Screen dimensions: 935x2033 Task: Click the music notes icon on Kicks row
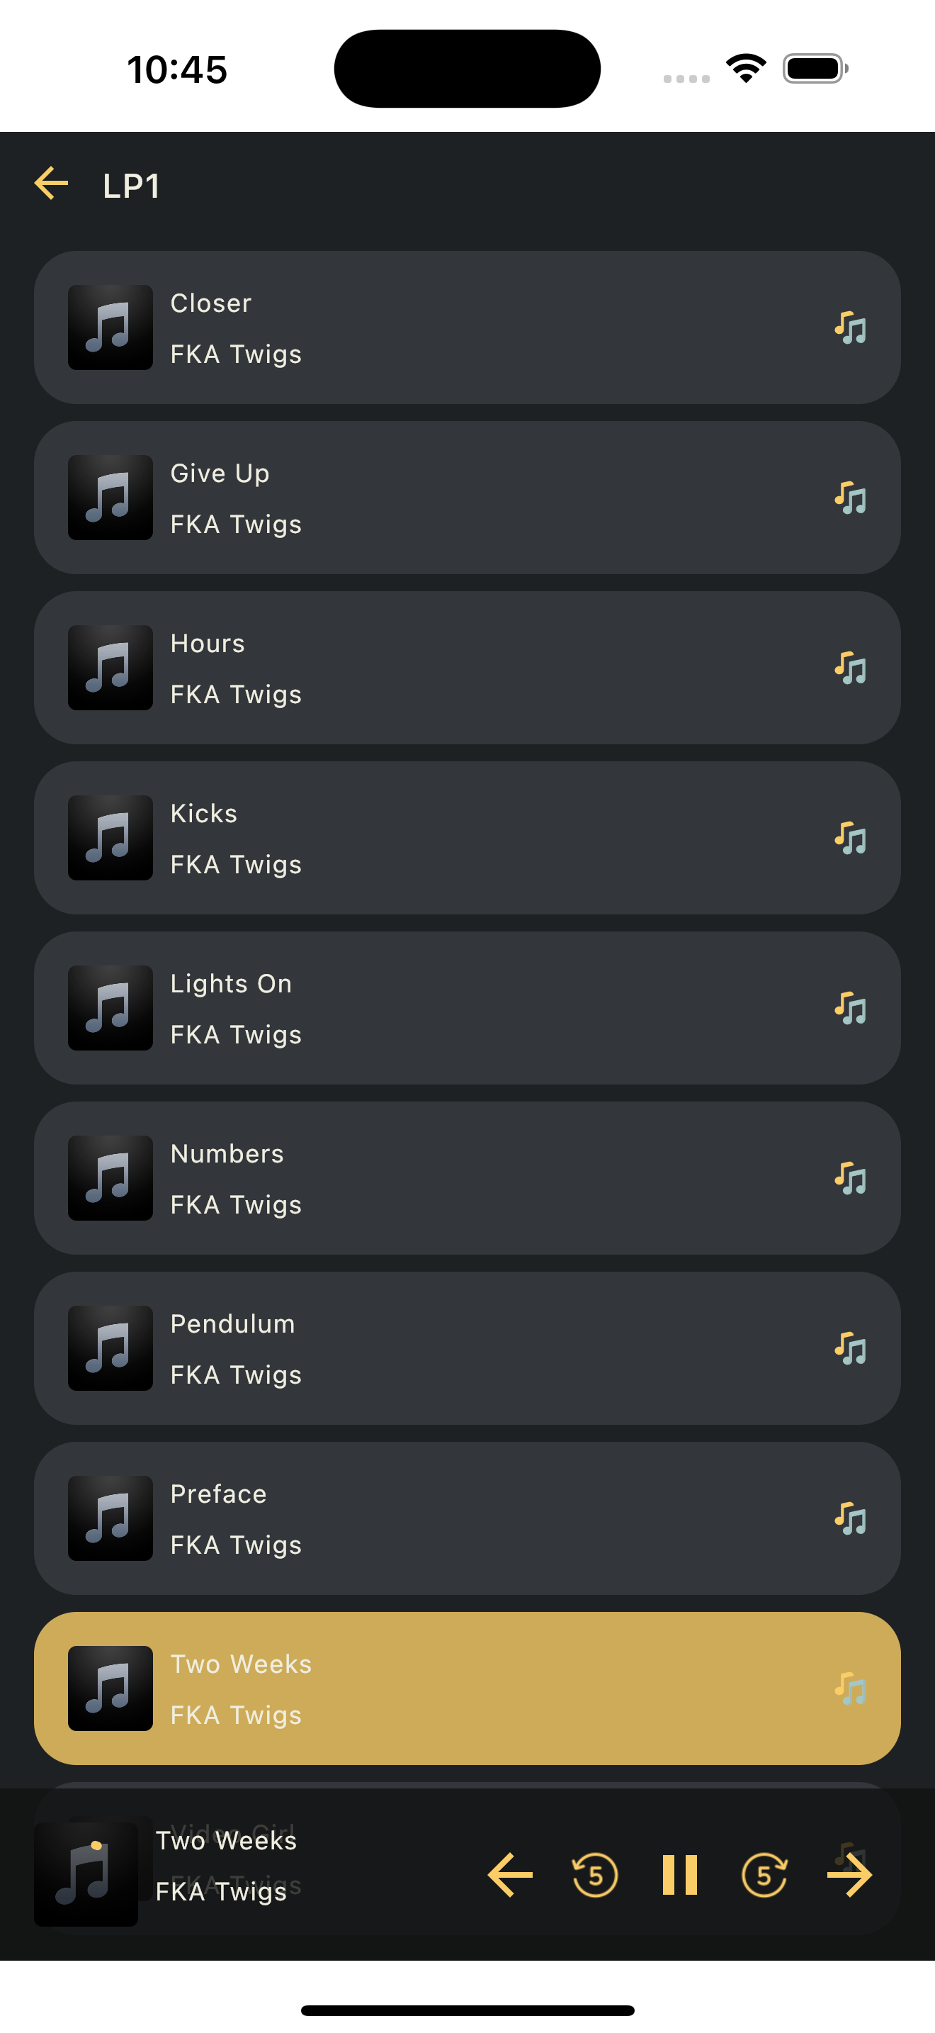tap(850, 838)
